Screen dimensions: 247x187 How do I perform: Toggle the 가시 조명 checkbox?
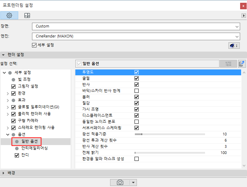click(x=137, y=109)
